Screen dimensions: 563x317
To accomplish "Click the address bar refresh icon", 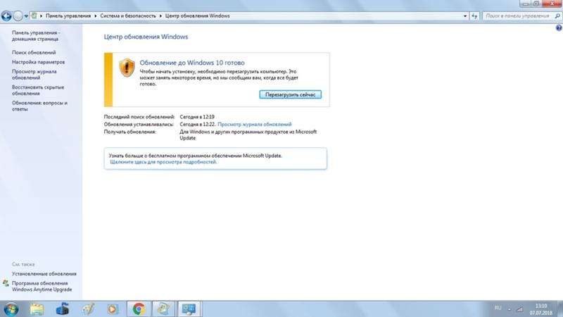I will [x=474, y=16].
